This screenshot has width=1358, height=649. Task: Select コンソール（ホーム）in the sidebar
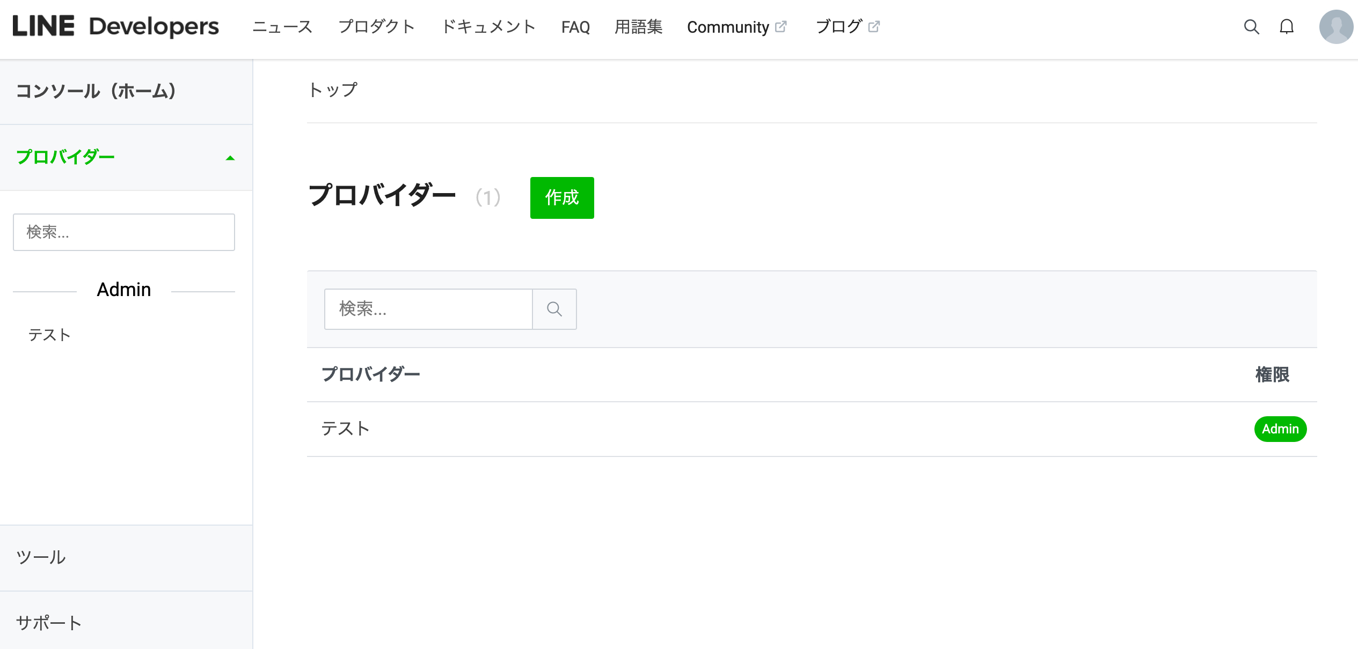coord(96,91)
